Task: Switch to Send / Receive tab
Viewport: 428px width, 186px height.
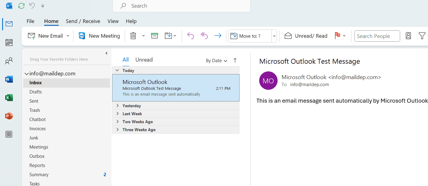Action: pyautogui.click(x=83, y=21)
